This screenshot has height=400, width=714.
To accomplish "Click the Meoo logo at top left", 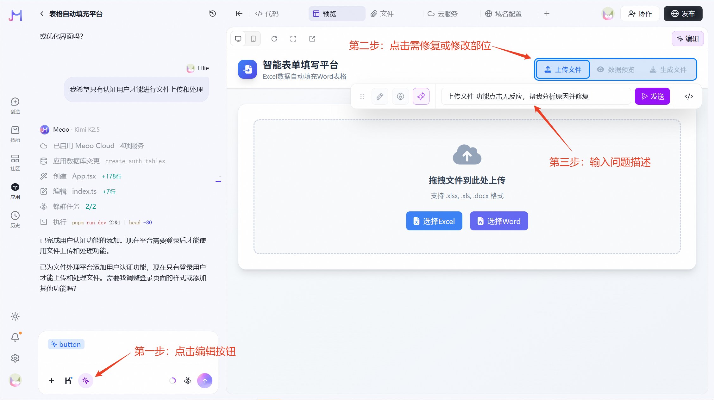I will (x=15, y=15).
